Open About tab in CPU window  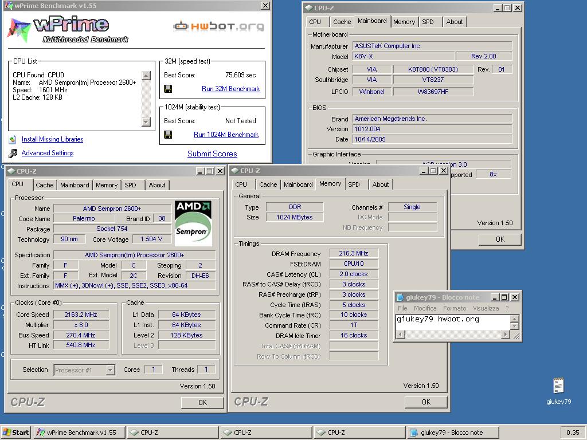click(157, 185)
